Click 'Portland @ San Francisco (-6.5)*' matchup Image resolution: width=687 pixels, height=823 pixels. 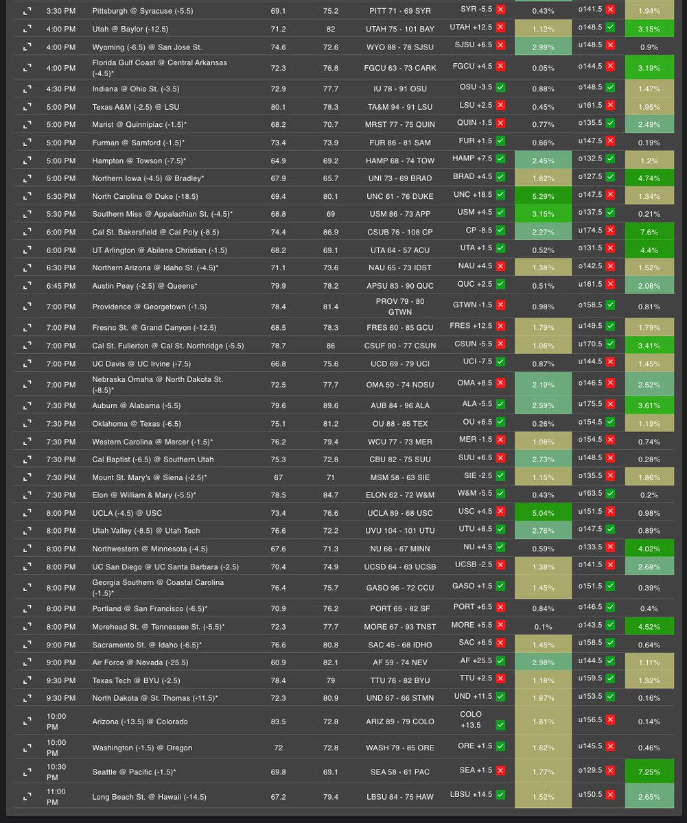click(150, 608)
